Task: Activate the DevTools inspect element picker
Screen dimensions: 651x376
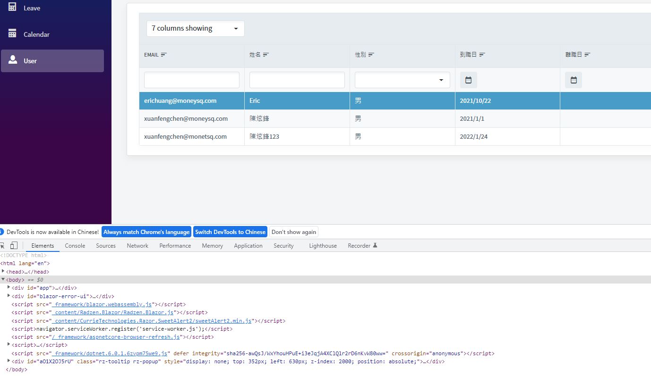Action: tap(2, 245)
